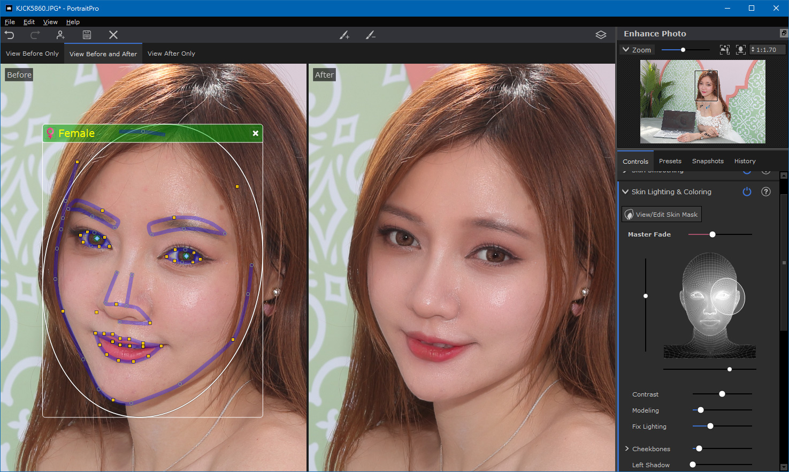
Task: Click the controls panel scroll up arrow
Action: pyautogui.click(x=784, y=176)
